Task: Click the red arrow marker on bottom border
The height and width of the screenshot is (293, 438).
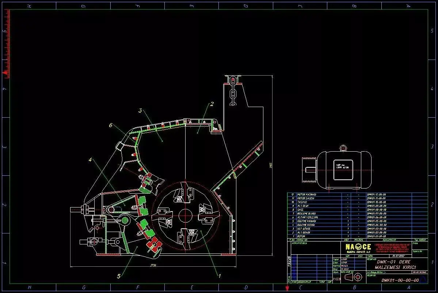Action: tap(287, 288)
